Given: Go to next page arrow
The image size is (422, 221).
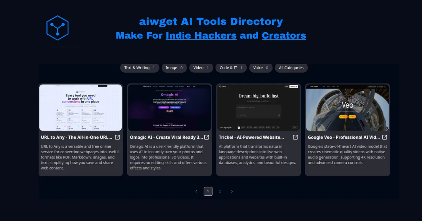Looking at the screenshot, I should pyautogui.click(x=232, y=191).
